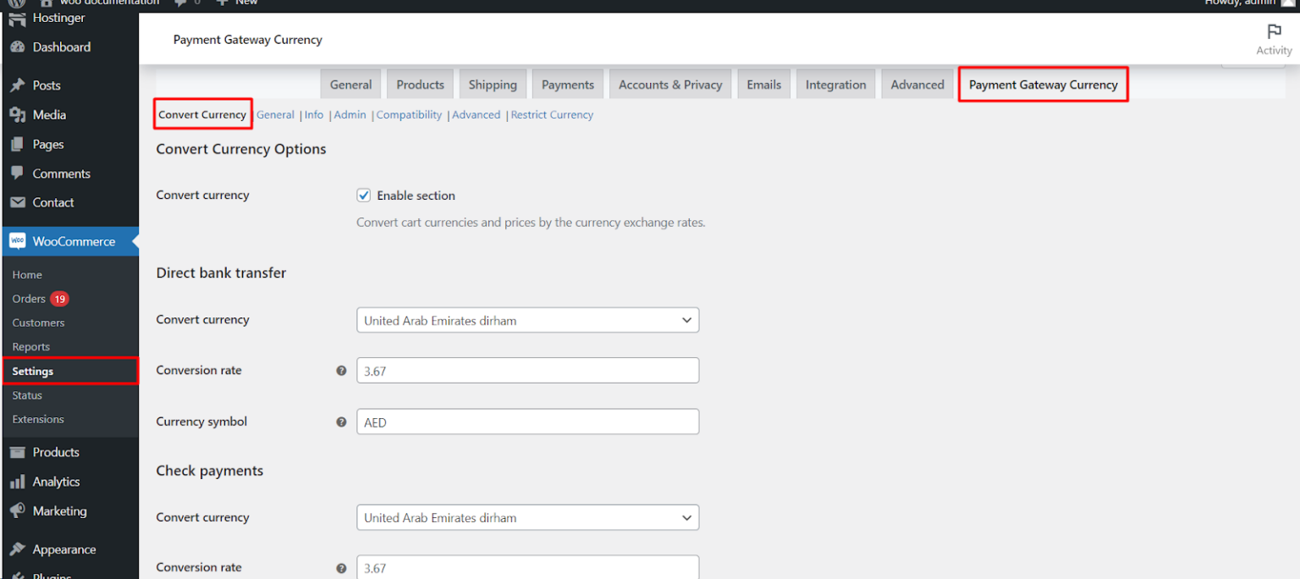The height and width of the screenshot is (579, 1300).
Task: Open the Accounts & Privacy tab
Action: (x=669, y=84)
